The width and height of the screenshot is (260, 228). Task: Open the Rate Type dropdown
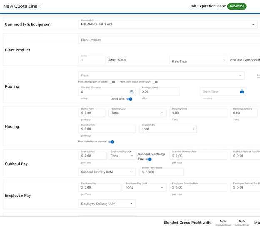point(198,60)
